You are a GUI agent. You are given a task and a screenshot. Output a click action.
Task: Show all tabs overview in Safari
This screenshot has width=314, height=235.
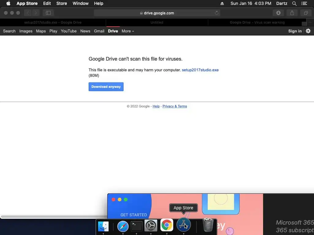[306, 13]
